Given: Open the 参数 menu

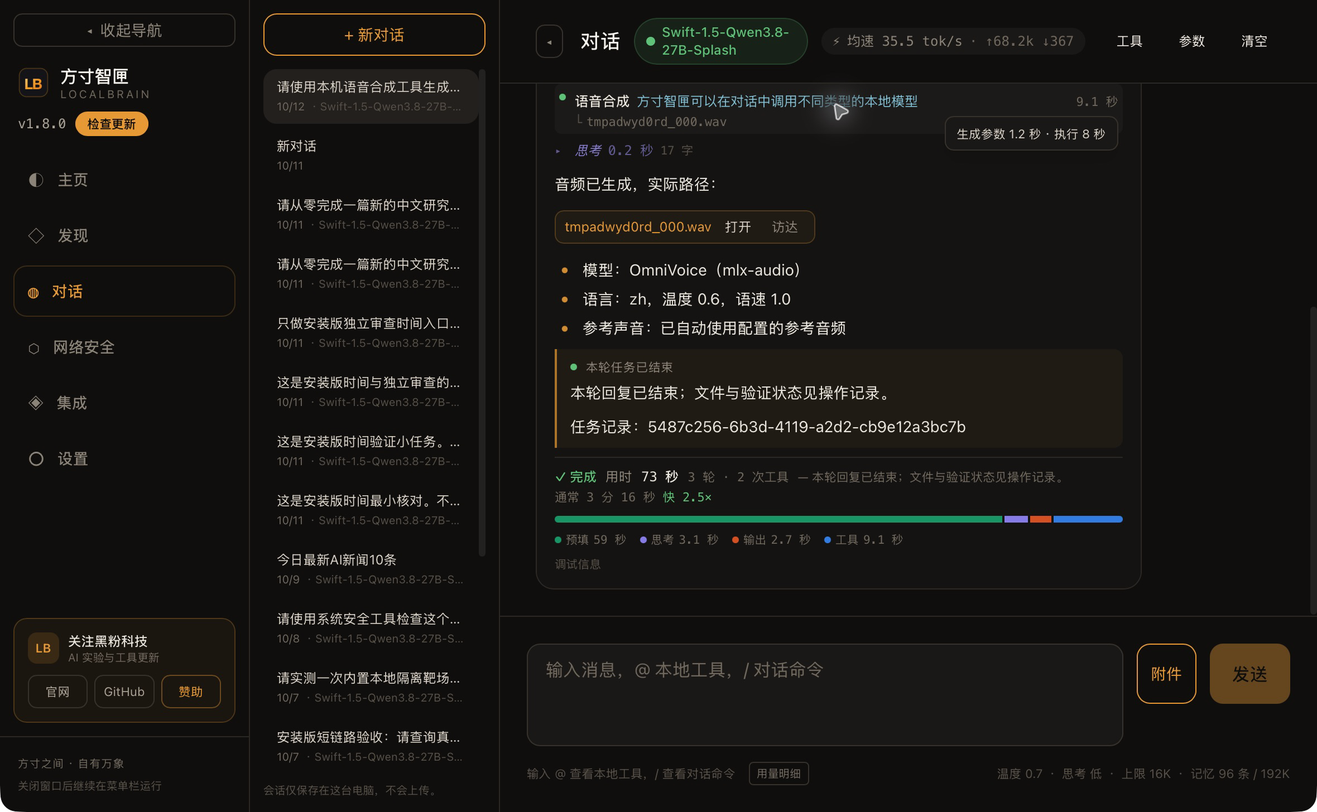Looking at the screenshot, I should (x=1191, y=41).
